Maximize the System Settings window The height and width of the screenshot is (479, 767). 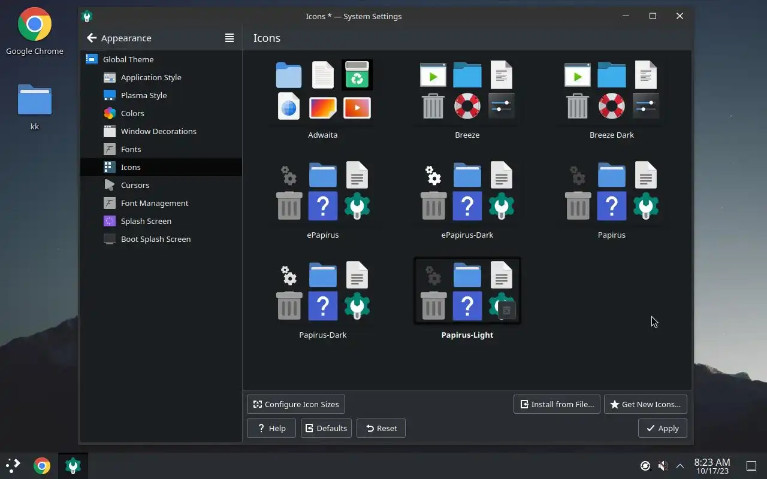pos(653,16)
